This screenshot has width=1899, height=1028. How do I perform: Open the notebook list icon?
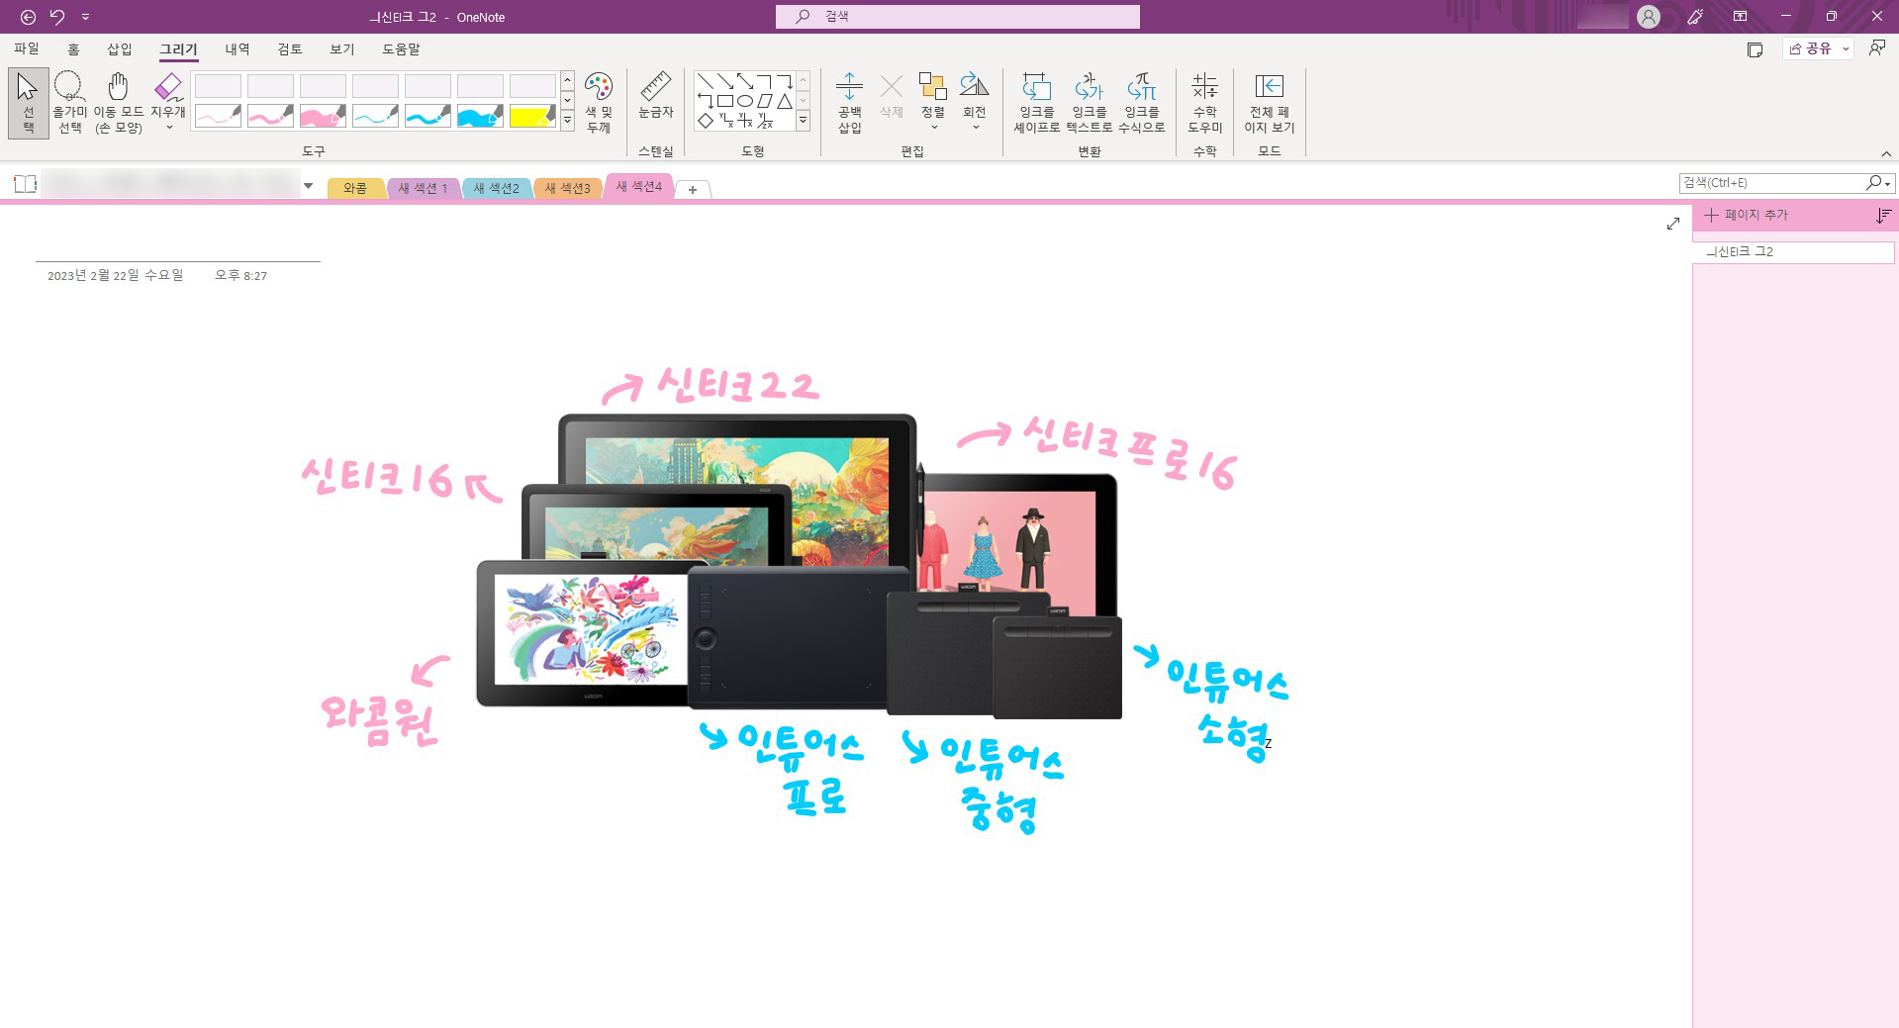pyautogui.click(x=25, y=184)
